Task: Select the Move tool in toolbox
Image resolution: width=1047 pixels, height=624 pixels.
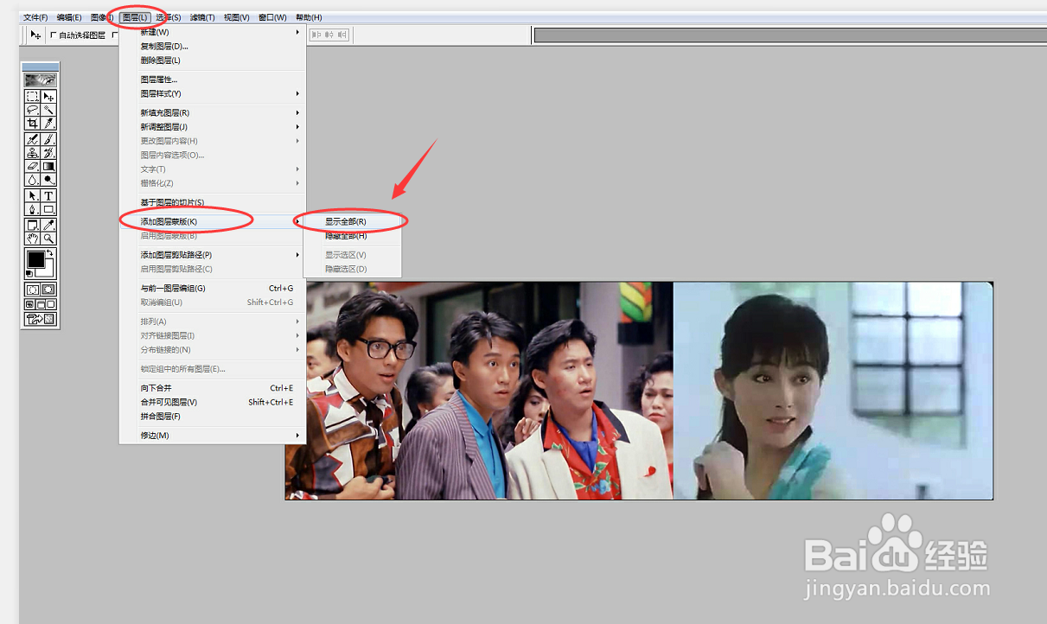Action: coord(49,97)
